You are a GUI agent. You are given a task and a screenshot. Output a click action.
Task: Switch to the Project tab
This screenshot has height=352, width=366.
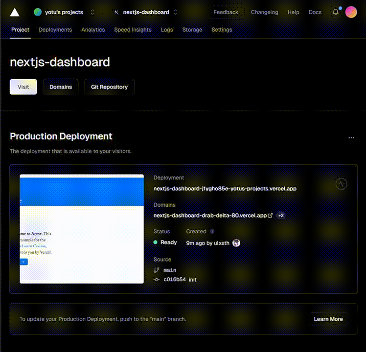click(x=21, y=30)
